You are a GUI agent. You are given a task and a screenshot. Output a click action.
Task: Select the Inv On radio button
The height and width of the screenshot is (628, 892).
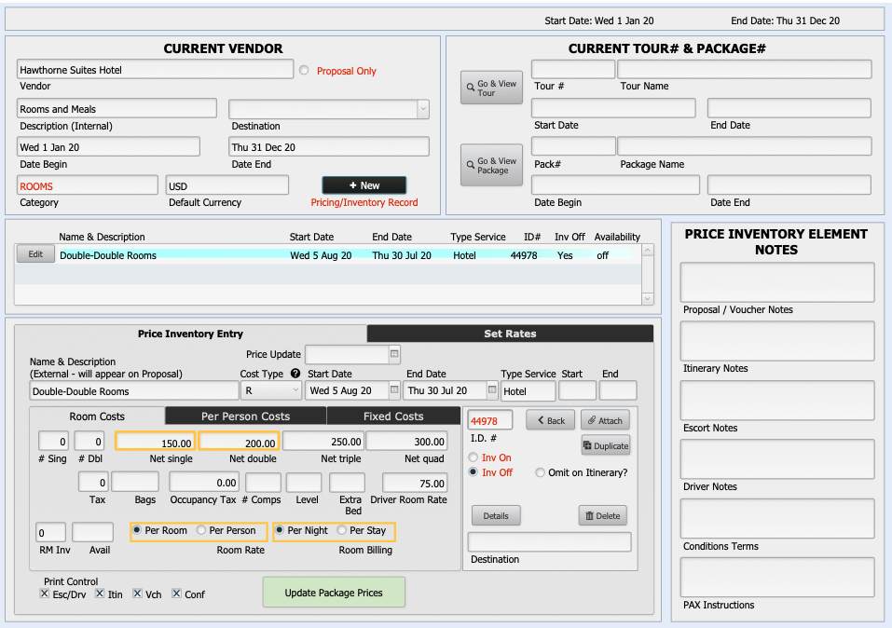(x=473, y=457)
